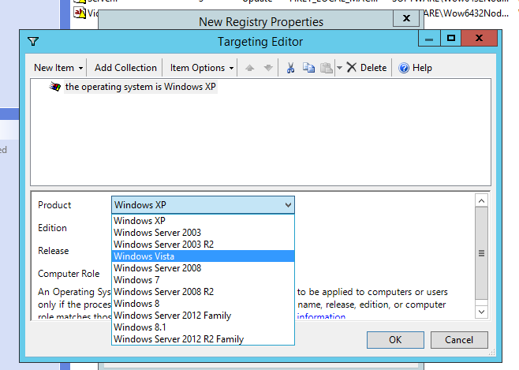This screenshot has height=370, width=519.
Task: Click the Cut scissors icon in toolbar
Action: [x=290, y=68]
